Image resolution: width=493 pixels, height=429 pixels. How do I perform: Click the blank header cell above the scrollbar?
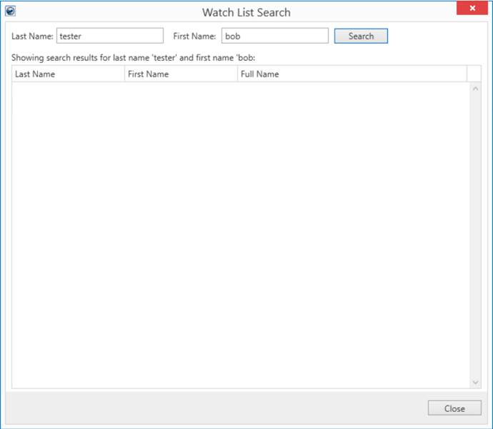coord(474,74)
